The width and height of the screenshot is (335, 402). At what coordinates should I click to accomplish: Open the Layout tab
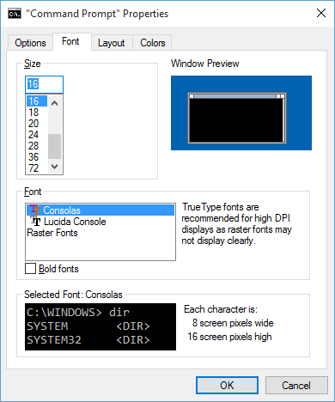click(111, 43)
